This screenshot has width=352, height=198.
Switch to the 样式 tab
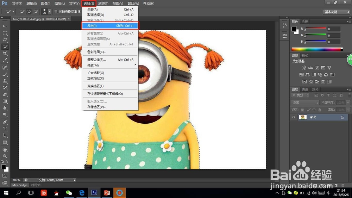(304, 56)
